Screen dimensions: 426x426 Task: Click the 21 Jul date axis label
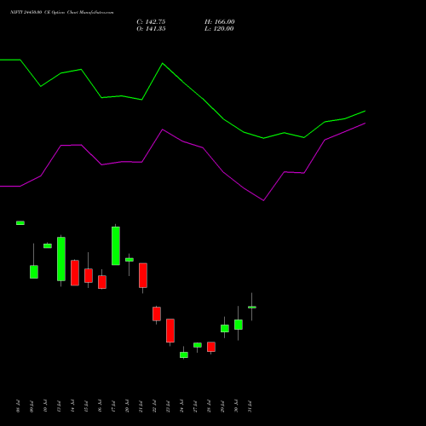point(141,406)
